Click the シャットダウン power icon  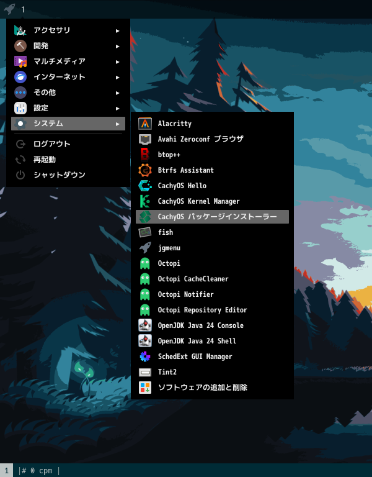(x=20, y=175)
